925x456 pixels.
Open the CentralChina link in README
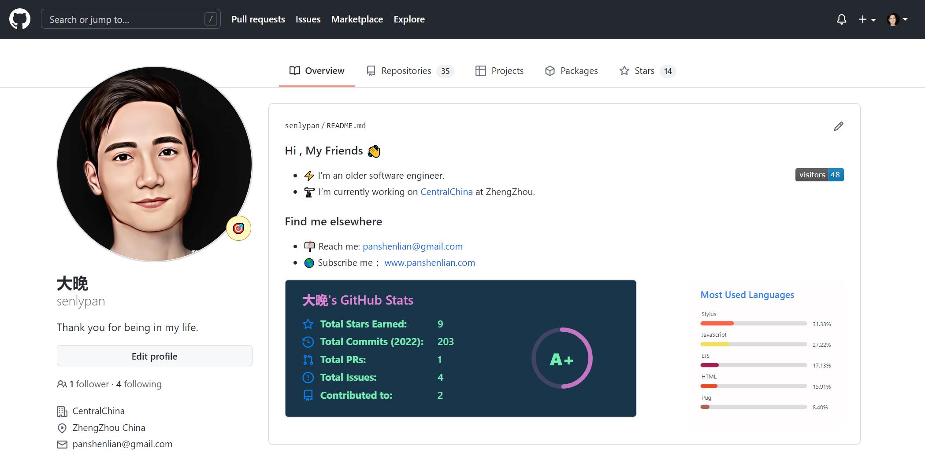(x=446, y=192)
